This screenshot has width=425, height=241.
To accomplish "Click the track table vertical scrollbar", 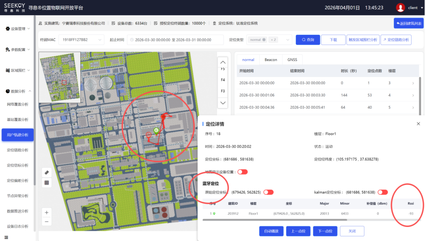I will [420, 96].
